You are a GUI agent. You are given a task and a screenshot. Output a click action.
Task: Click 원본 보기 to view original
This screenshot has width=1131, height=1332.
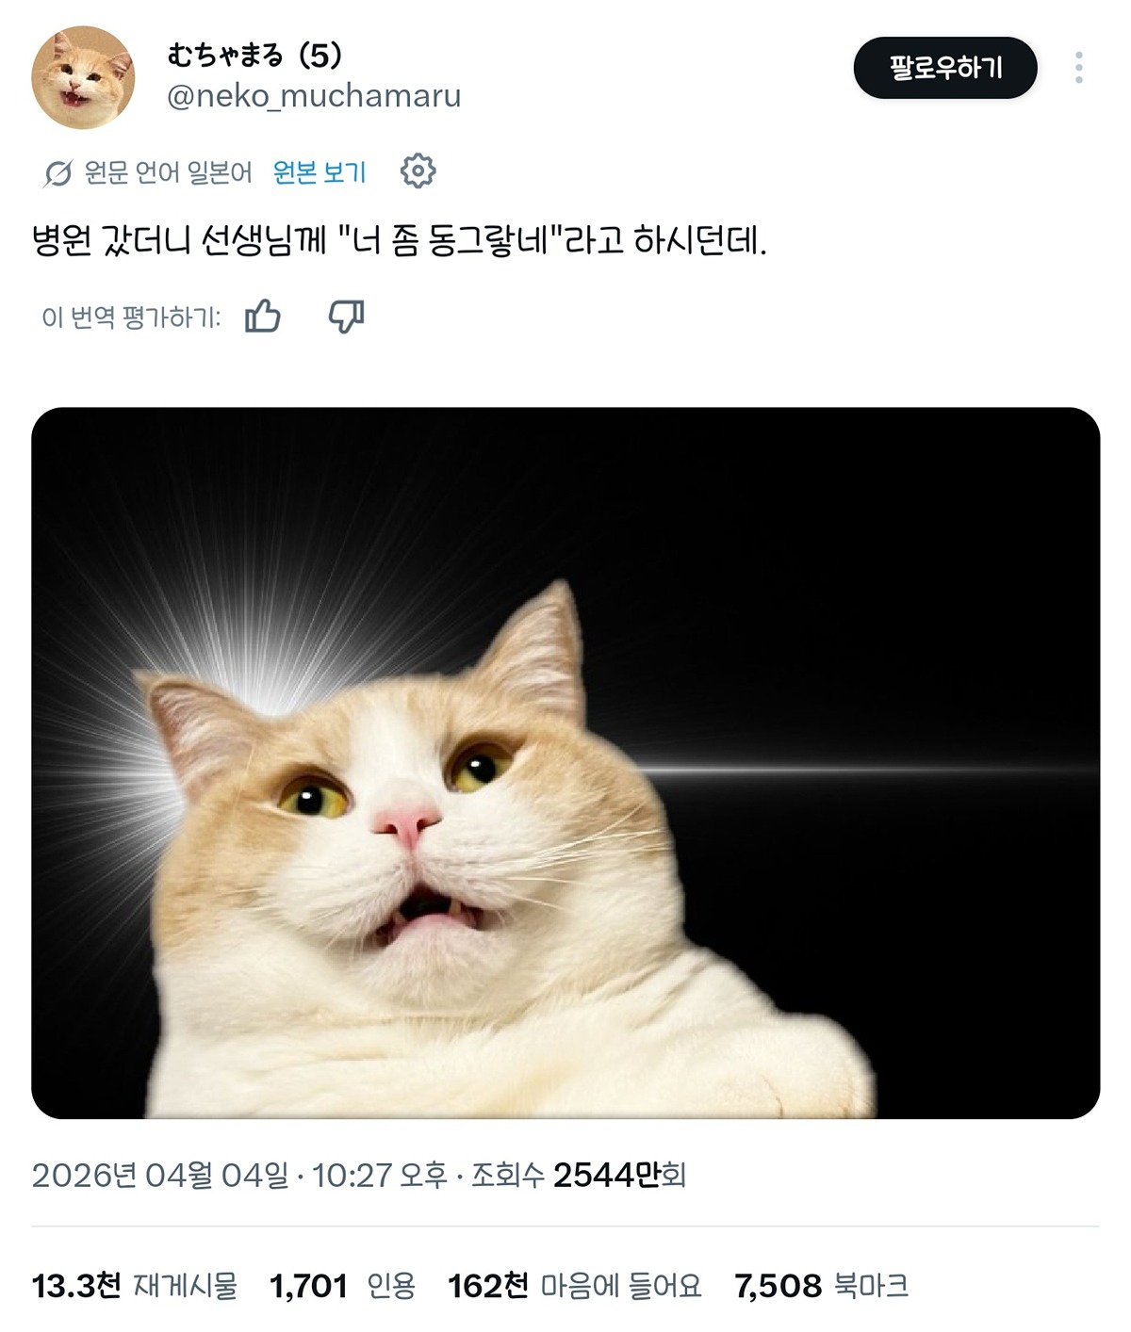320,172
